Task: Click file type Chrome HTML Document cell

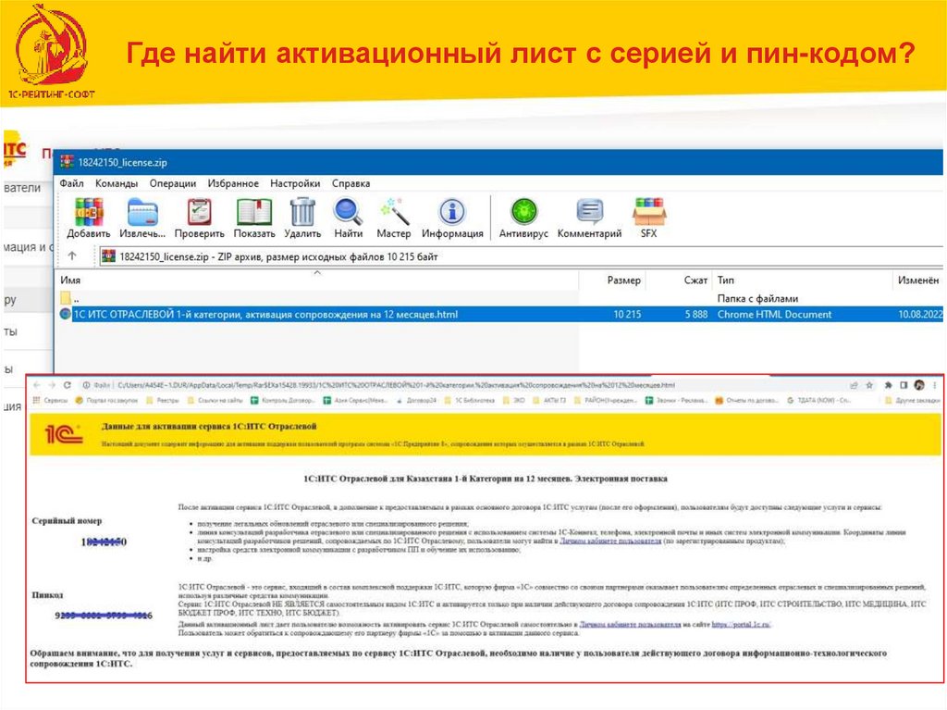Action: pos(774,315)
